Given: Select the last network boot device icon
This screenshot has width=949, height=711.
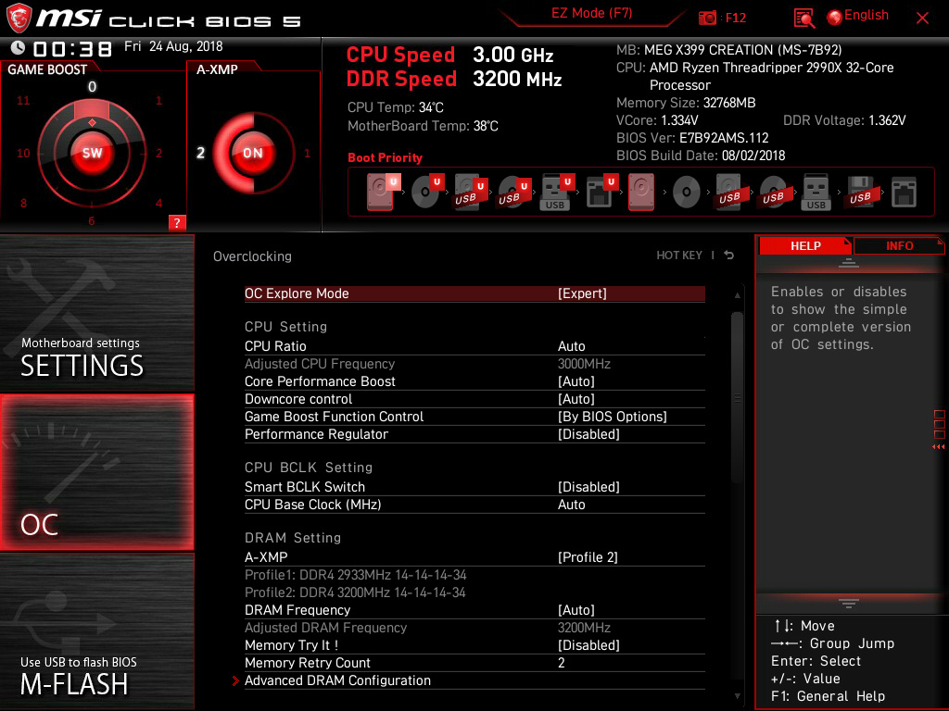Looking at the screenshot, I should coord(903,193).
